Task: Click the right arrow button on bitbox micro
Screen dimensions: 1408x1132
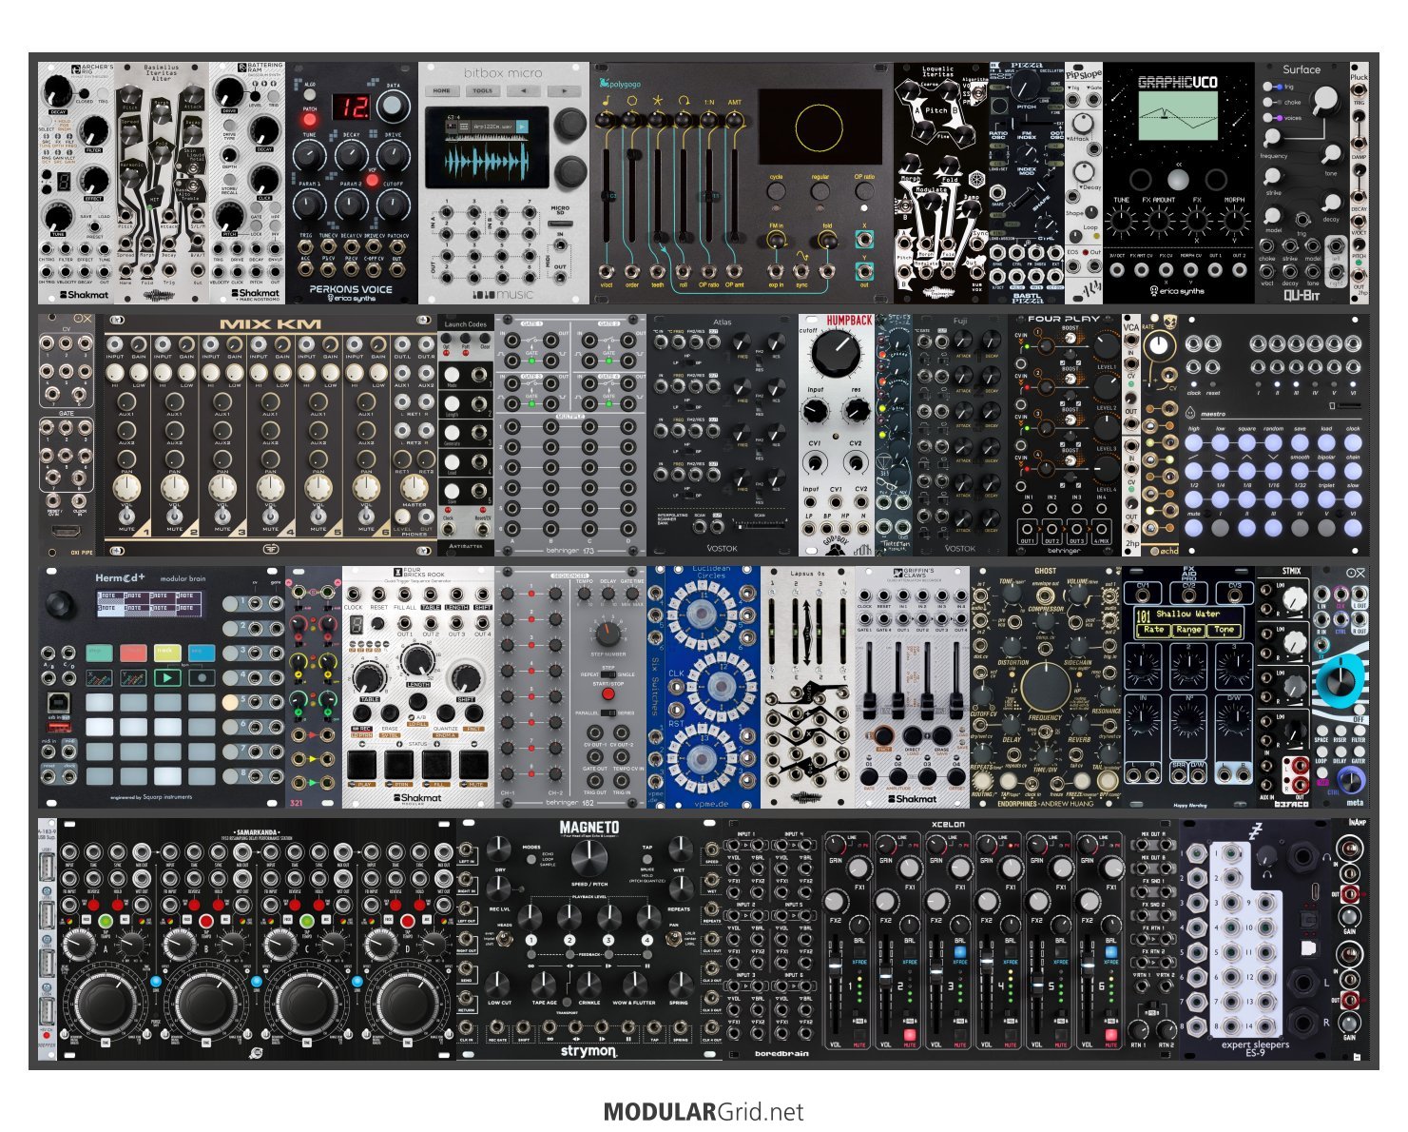Action: coord(564,91)
